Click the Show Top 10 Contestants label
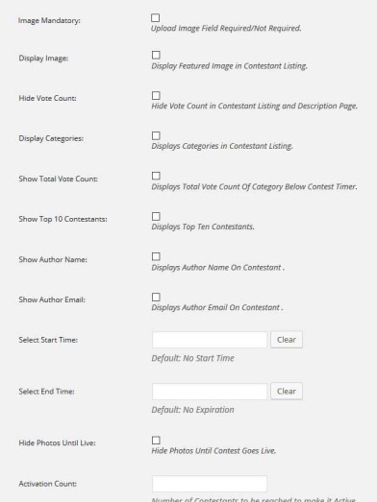The height and width of the screenshot is (502, 377). coord(63,219)
